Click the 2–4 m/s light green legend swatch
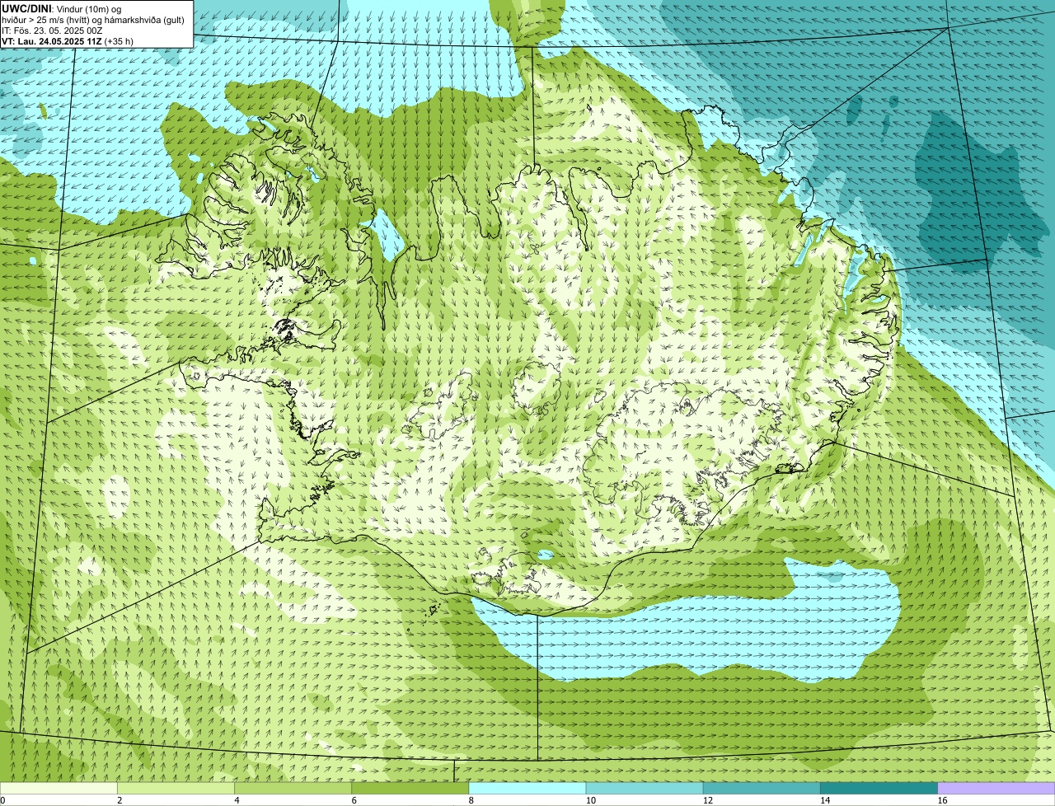Viewport: 1055px width, 806px height. coord(176,788)
